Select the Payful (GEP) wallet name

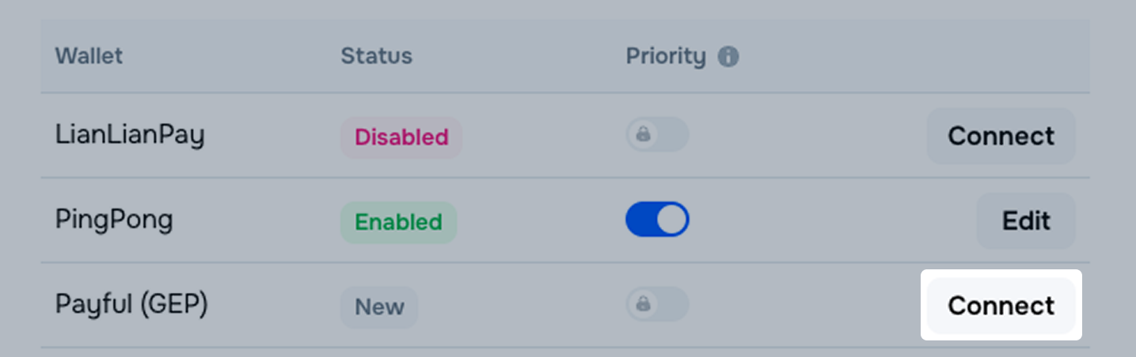[131, 305]
